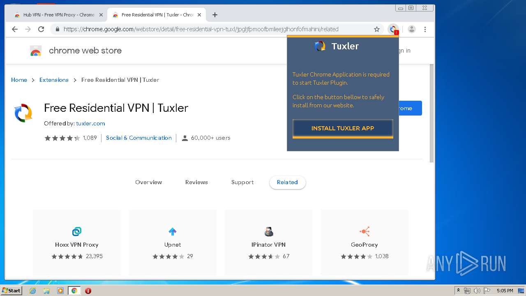Open the Hoxx VPN Proxy card
Screen dimensions: 526x296
tap(77, 243)
